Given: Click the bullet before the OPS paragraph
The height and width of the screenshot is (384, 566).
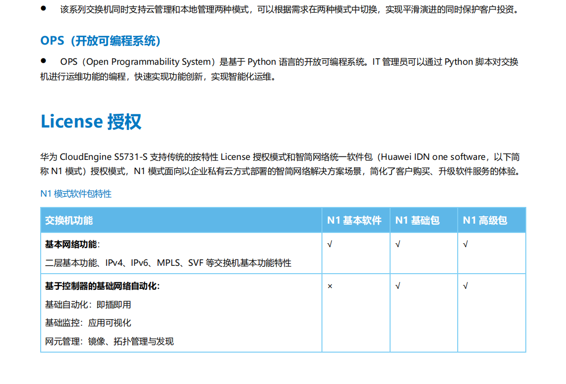Looking at the screenshot, I should [43, 61].
